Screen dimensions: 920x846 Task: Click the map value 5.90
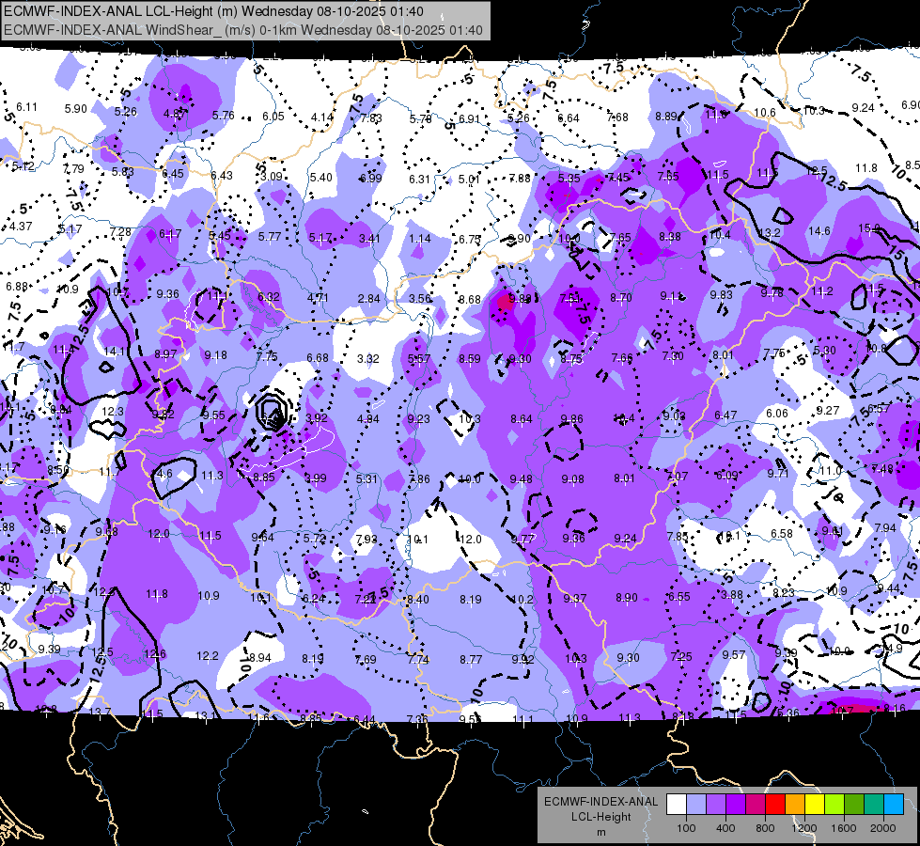click(x=76, y=109)
